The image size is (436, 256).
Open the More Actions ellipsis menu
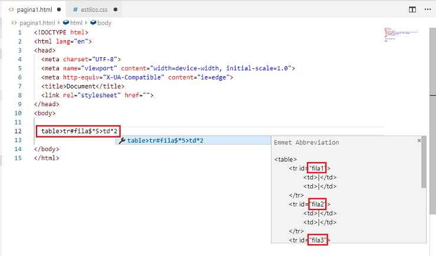(428, 9)
